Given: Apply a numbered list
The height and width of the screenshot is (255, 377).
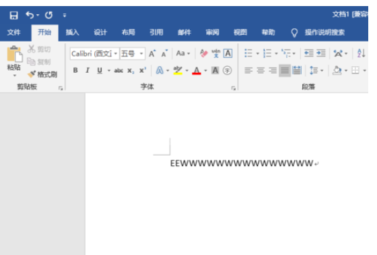Looking at the screenshot, I should 267,53.
